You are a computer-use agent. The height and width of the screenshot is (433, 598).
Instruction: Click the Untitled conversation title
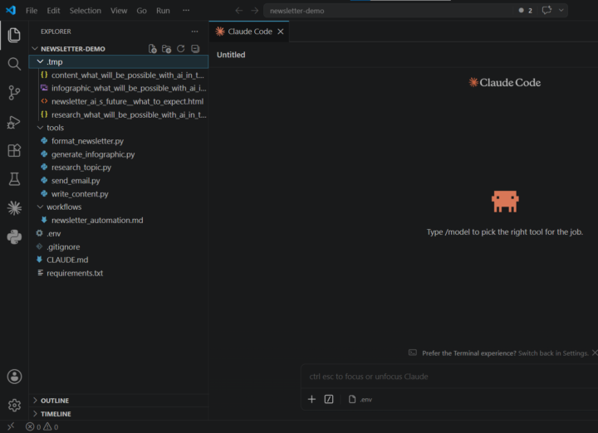click(231, 55)
